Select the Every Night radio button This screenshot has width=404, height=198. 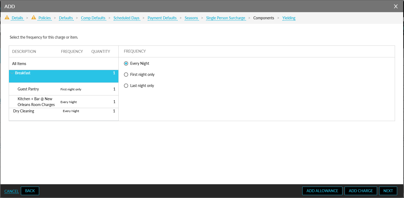(126, 63)
